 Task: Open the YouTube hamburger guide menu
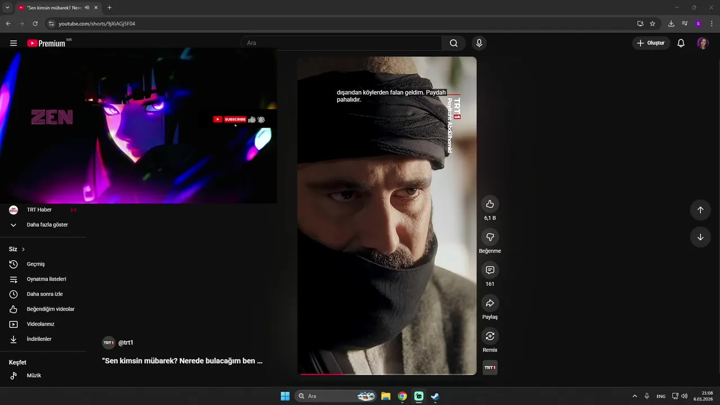pos(13,43)
